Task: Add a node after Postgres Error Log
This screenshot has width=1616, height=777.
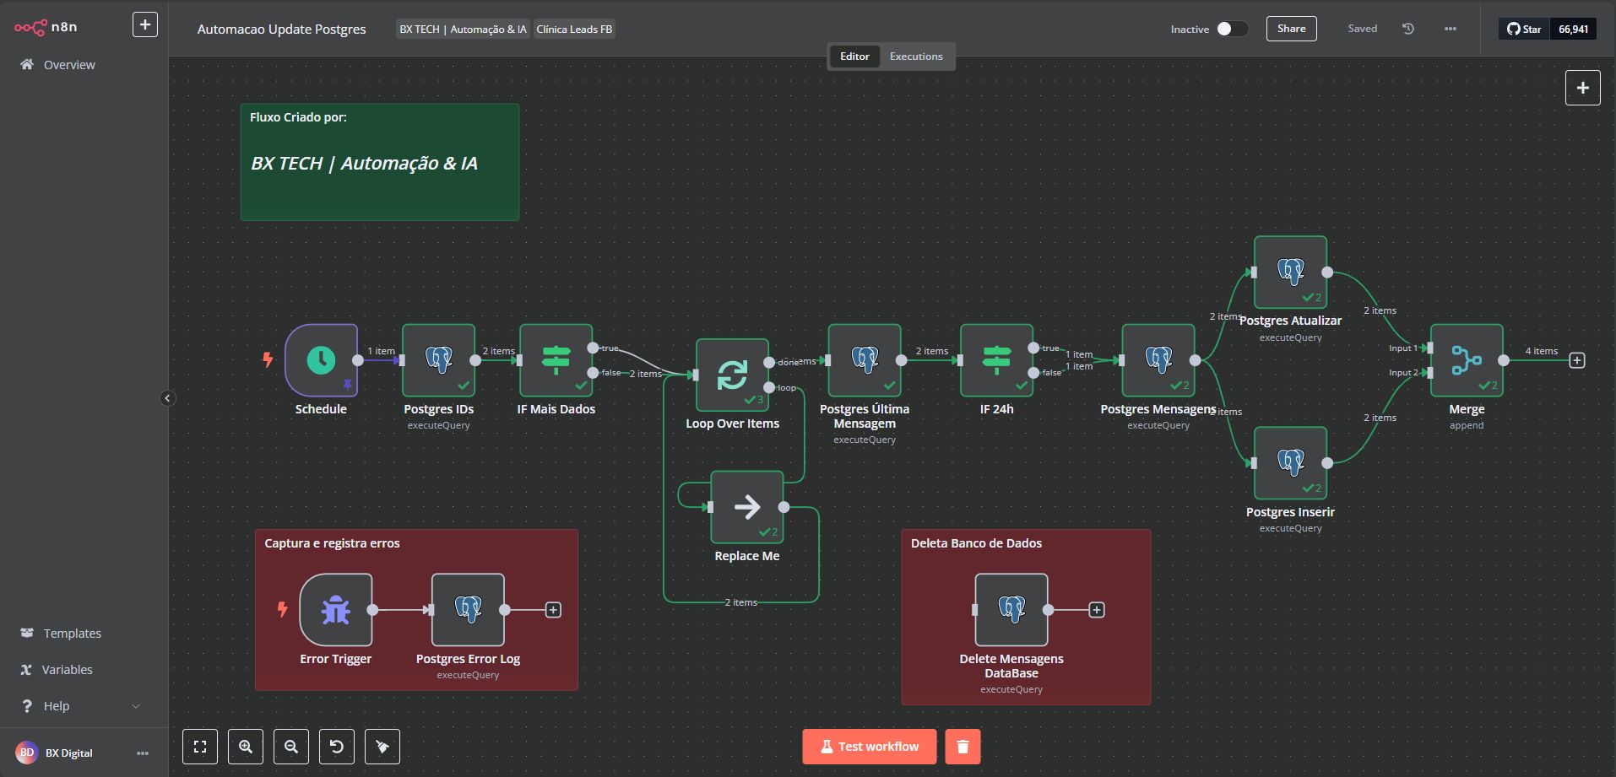Action: click(x=553, y=610)
